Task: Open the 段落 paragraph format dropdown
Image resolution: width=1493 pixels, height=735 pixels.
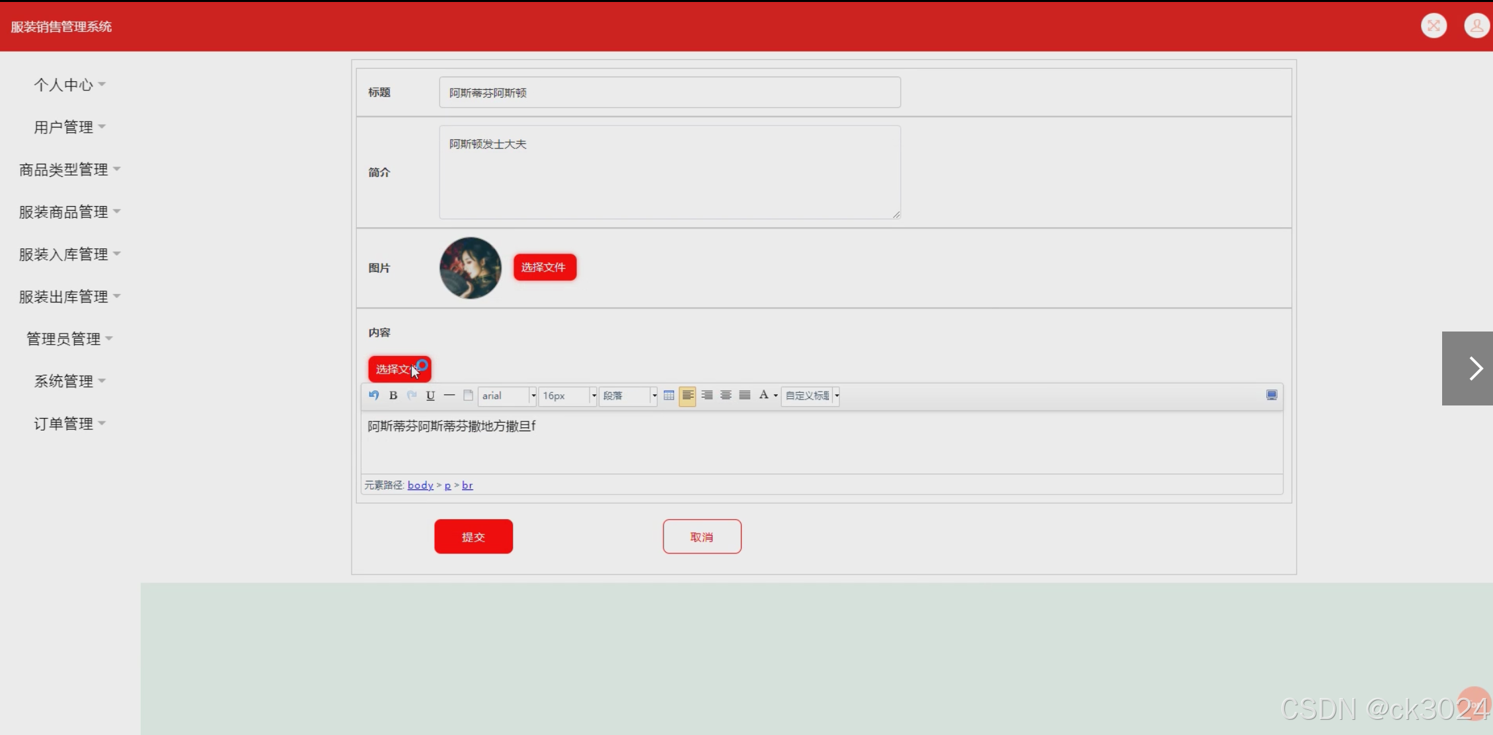Action: (628, 396)
